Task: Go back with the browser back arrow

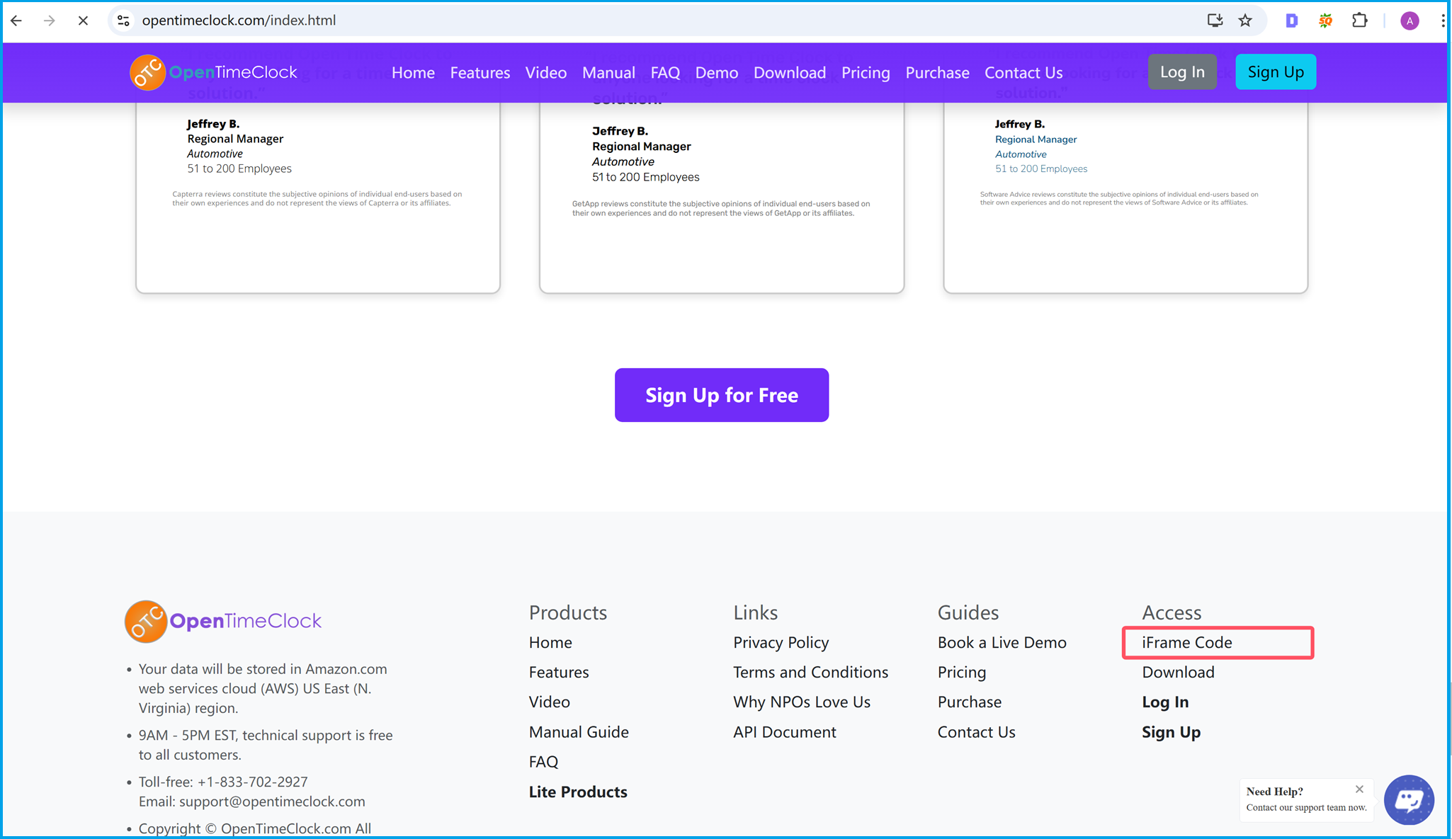Action: click(x=16, y=21)
